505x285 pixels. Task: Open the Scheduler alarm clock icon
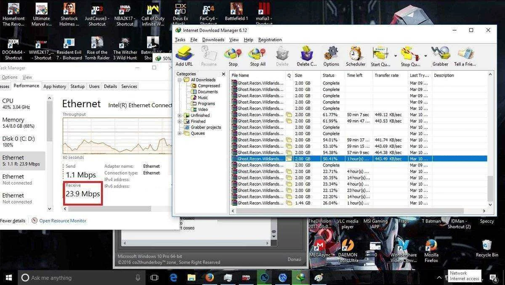(x=356, y=56)
